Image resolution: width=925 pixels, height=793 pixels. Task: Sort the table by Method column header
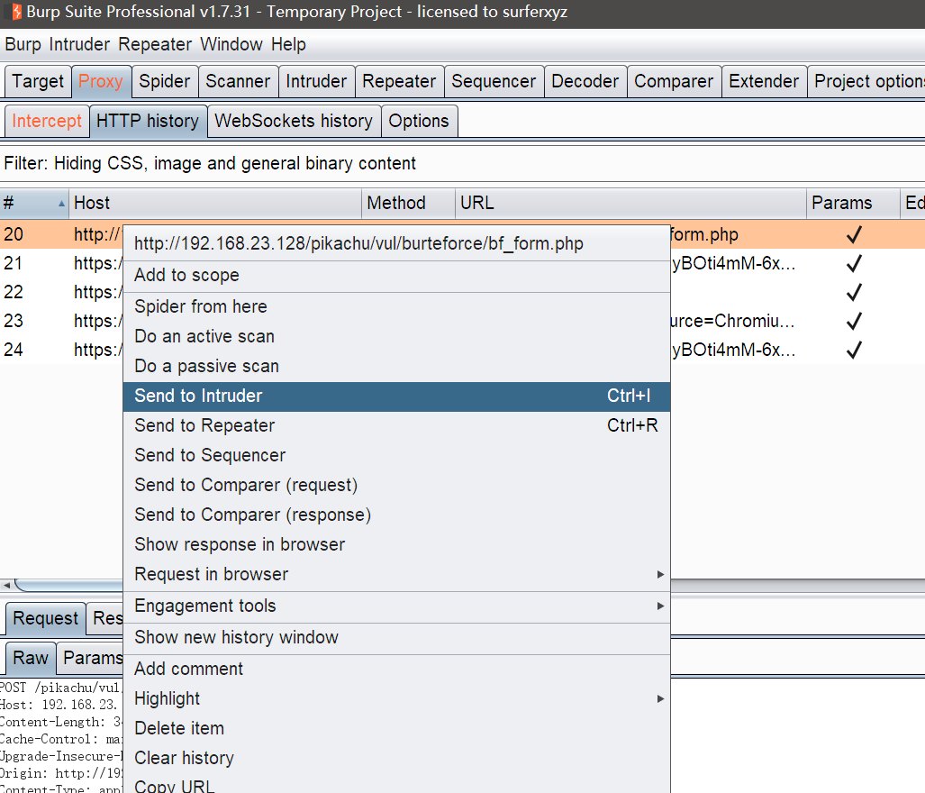396,203
